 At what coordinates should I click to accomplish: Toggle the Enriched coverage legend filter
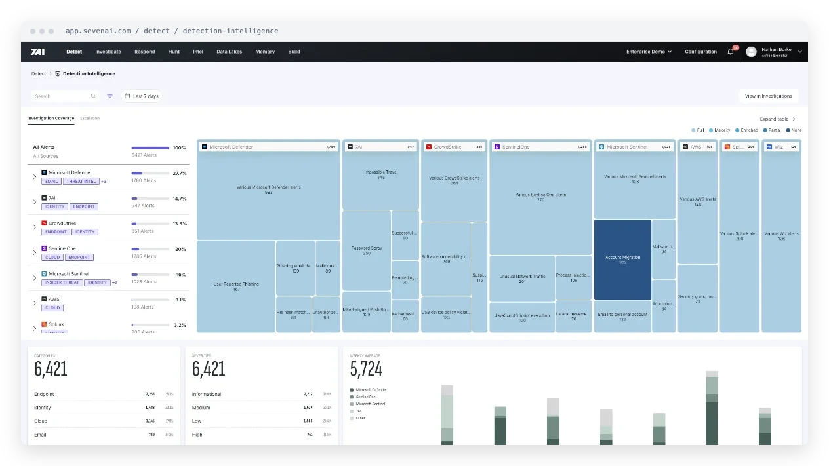746,130
